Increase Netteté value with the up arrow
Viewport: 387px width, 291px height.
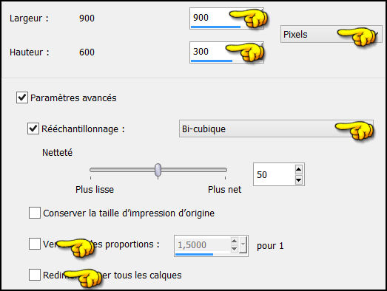tap(299, 169)
